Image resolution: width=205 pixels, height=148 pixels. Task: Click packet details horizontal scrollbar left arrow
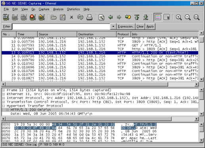point(4,119)
